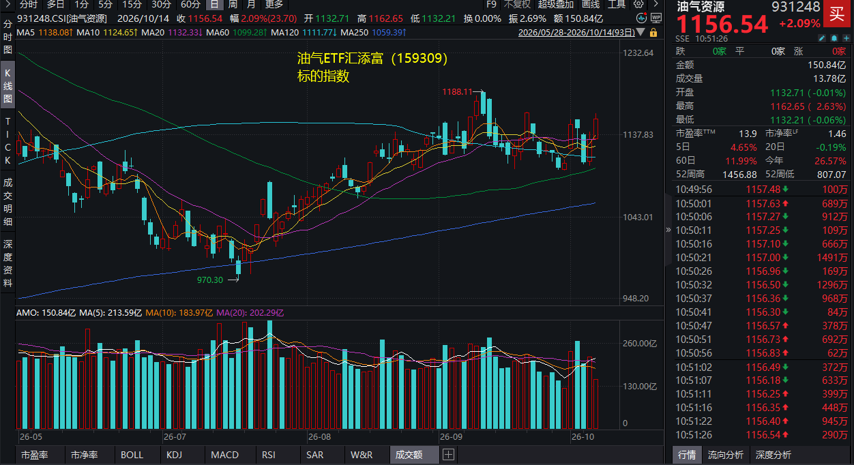854x465 pixels.
Task: Switch to the 分时 timeframe
Action: (x=29, y=4)
